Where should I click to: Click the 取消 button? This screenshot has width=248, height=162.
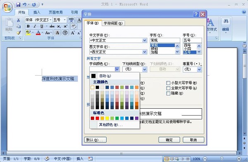coord(193,140)
